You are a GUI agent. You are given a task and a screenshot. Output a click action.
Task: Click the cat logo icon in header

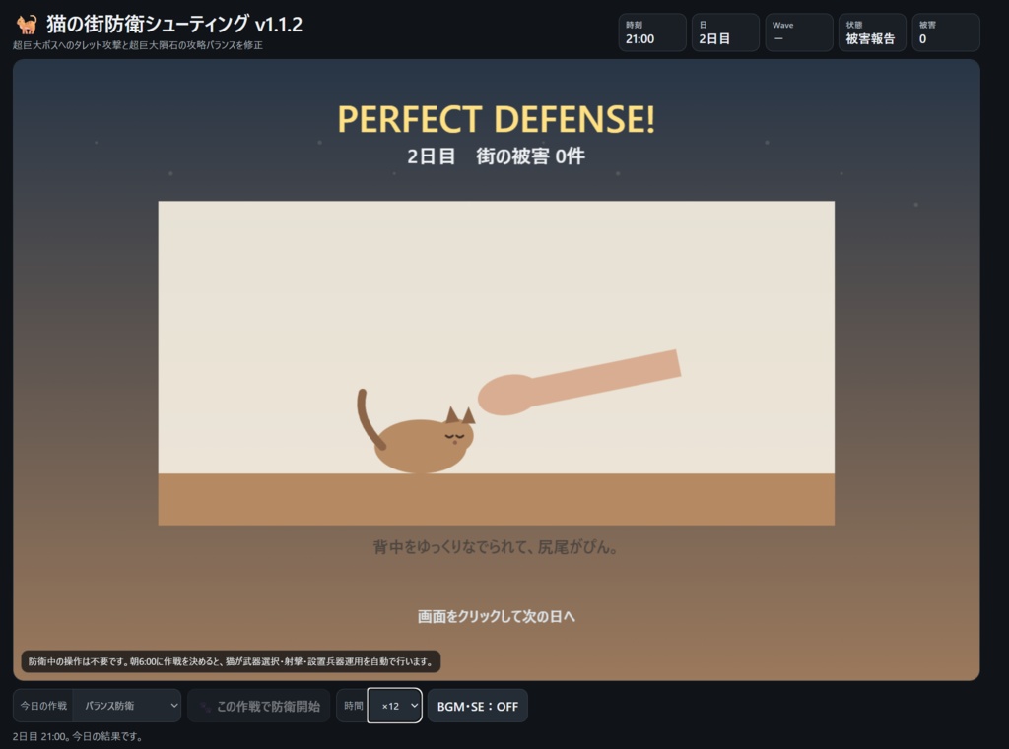27,24
